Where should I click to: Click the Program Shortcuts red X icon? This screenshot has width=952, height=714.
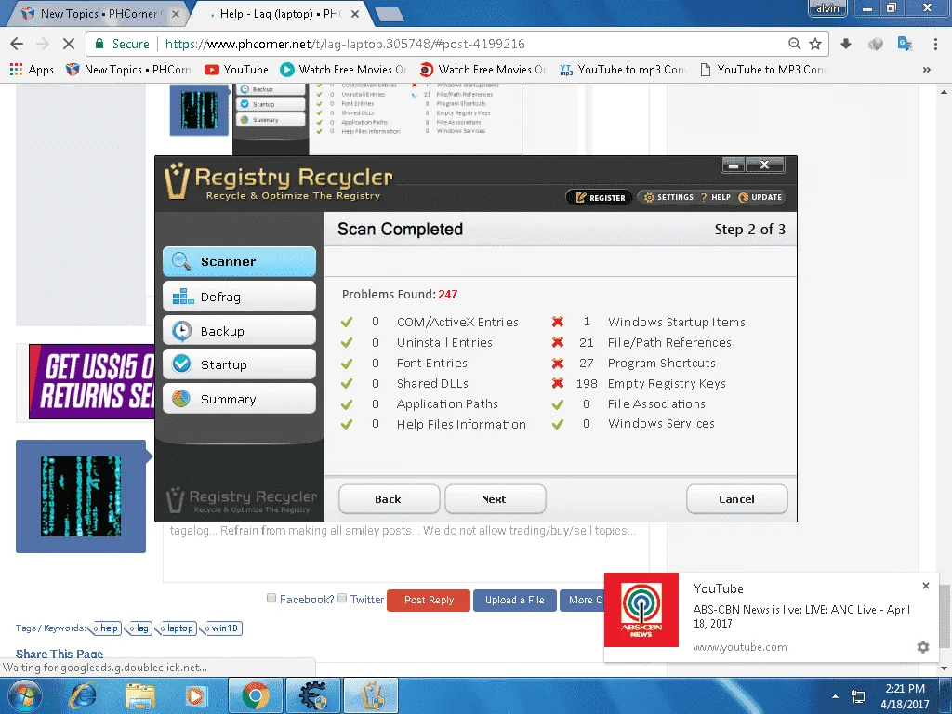(558, 364)
